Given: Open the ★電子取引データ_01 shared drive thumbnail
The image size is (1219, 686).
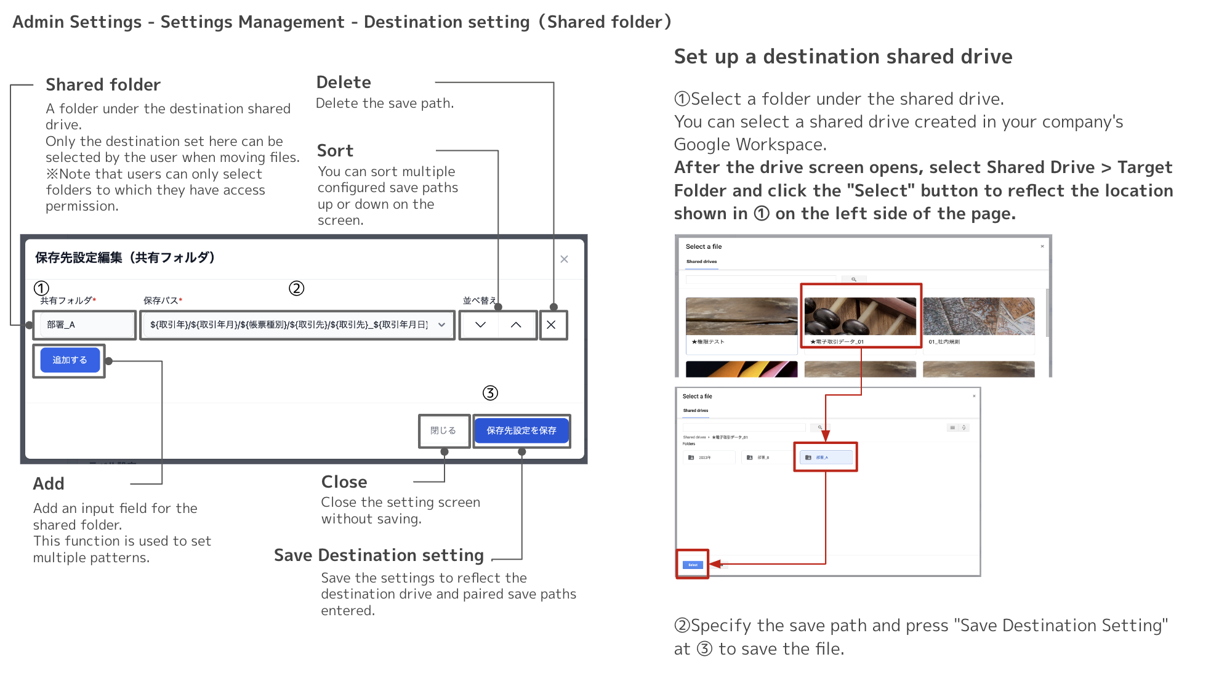Looking at the screenshot, I should click(860, 316).
